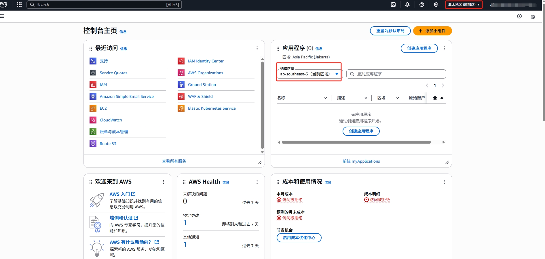Click the 最近访问 list vertical scrollbar

click(262, 105)
